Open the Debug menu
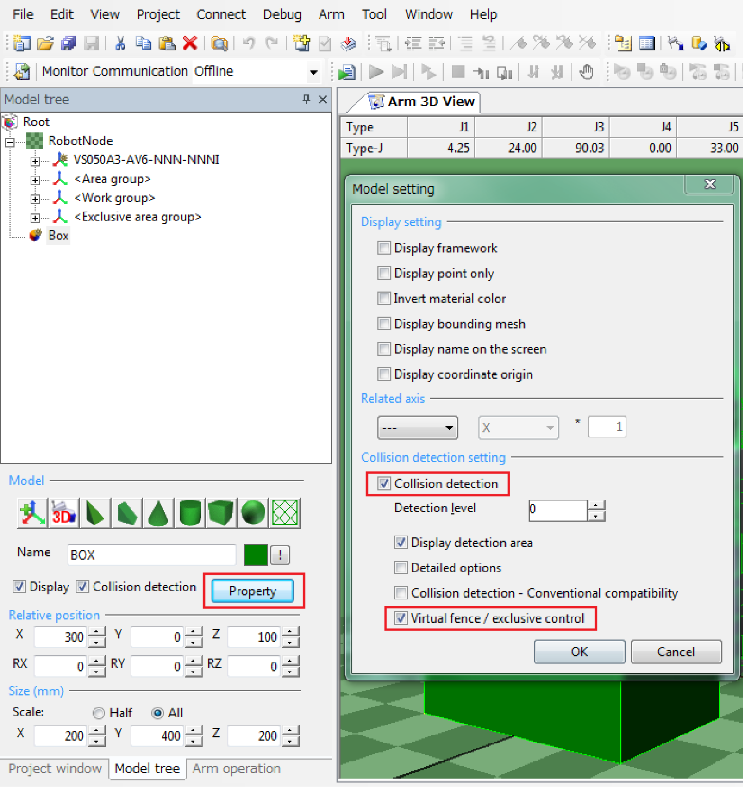The height and width of the screenshot is (787, 743). (282, 15)
